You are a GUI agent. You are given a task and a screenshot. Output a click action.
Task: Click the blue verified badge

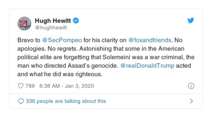(x=76, y=20)
